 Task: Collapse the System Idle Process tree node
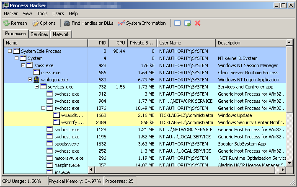point(10,51)
